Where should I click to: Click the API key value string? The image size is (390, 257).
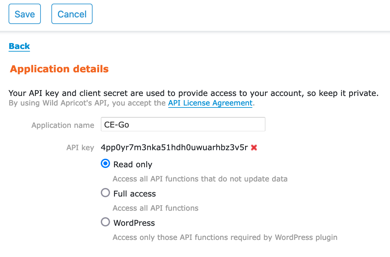(174, 148)
